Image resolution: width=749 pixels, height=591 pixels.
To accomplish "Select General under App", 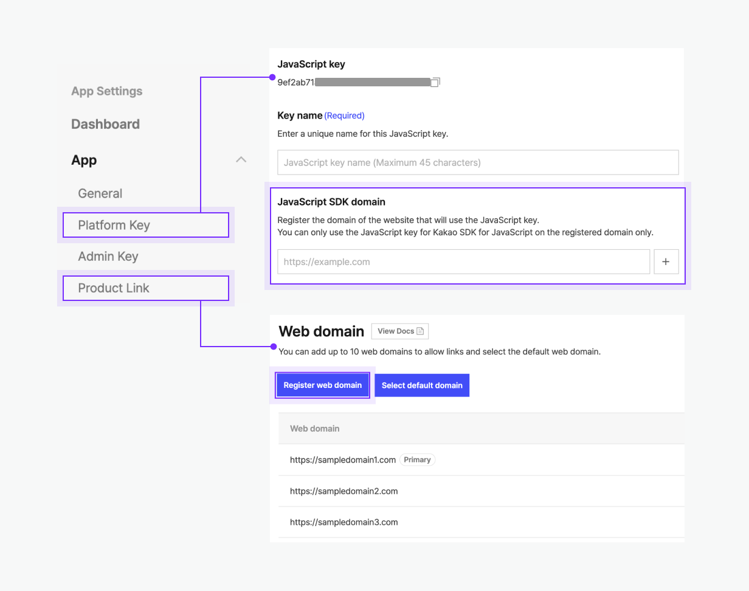I will (99, 193).
